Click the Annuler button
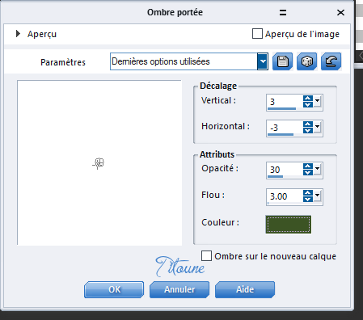 [x=179, y=289]
